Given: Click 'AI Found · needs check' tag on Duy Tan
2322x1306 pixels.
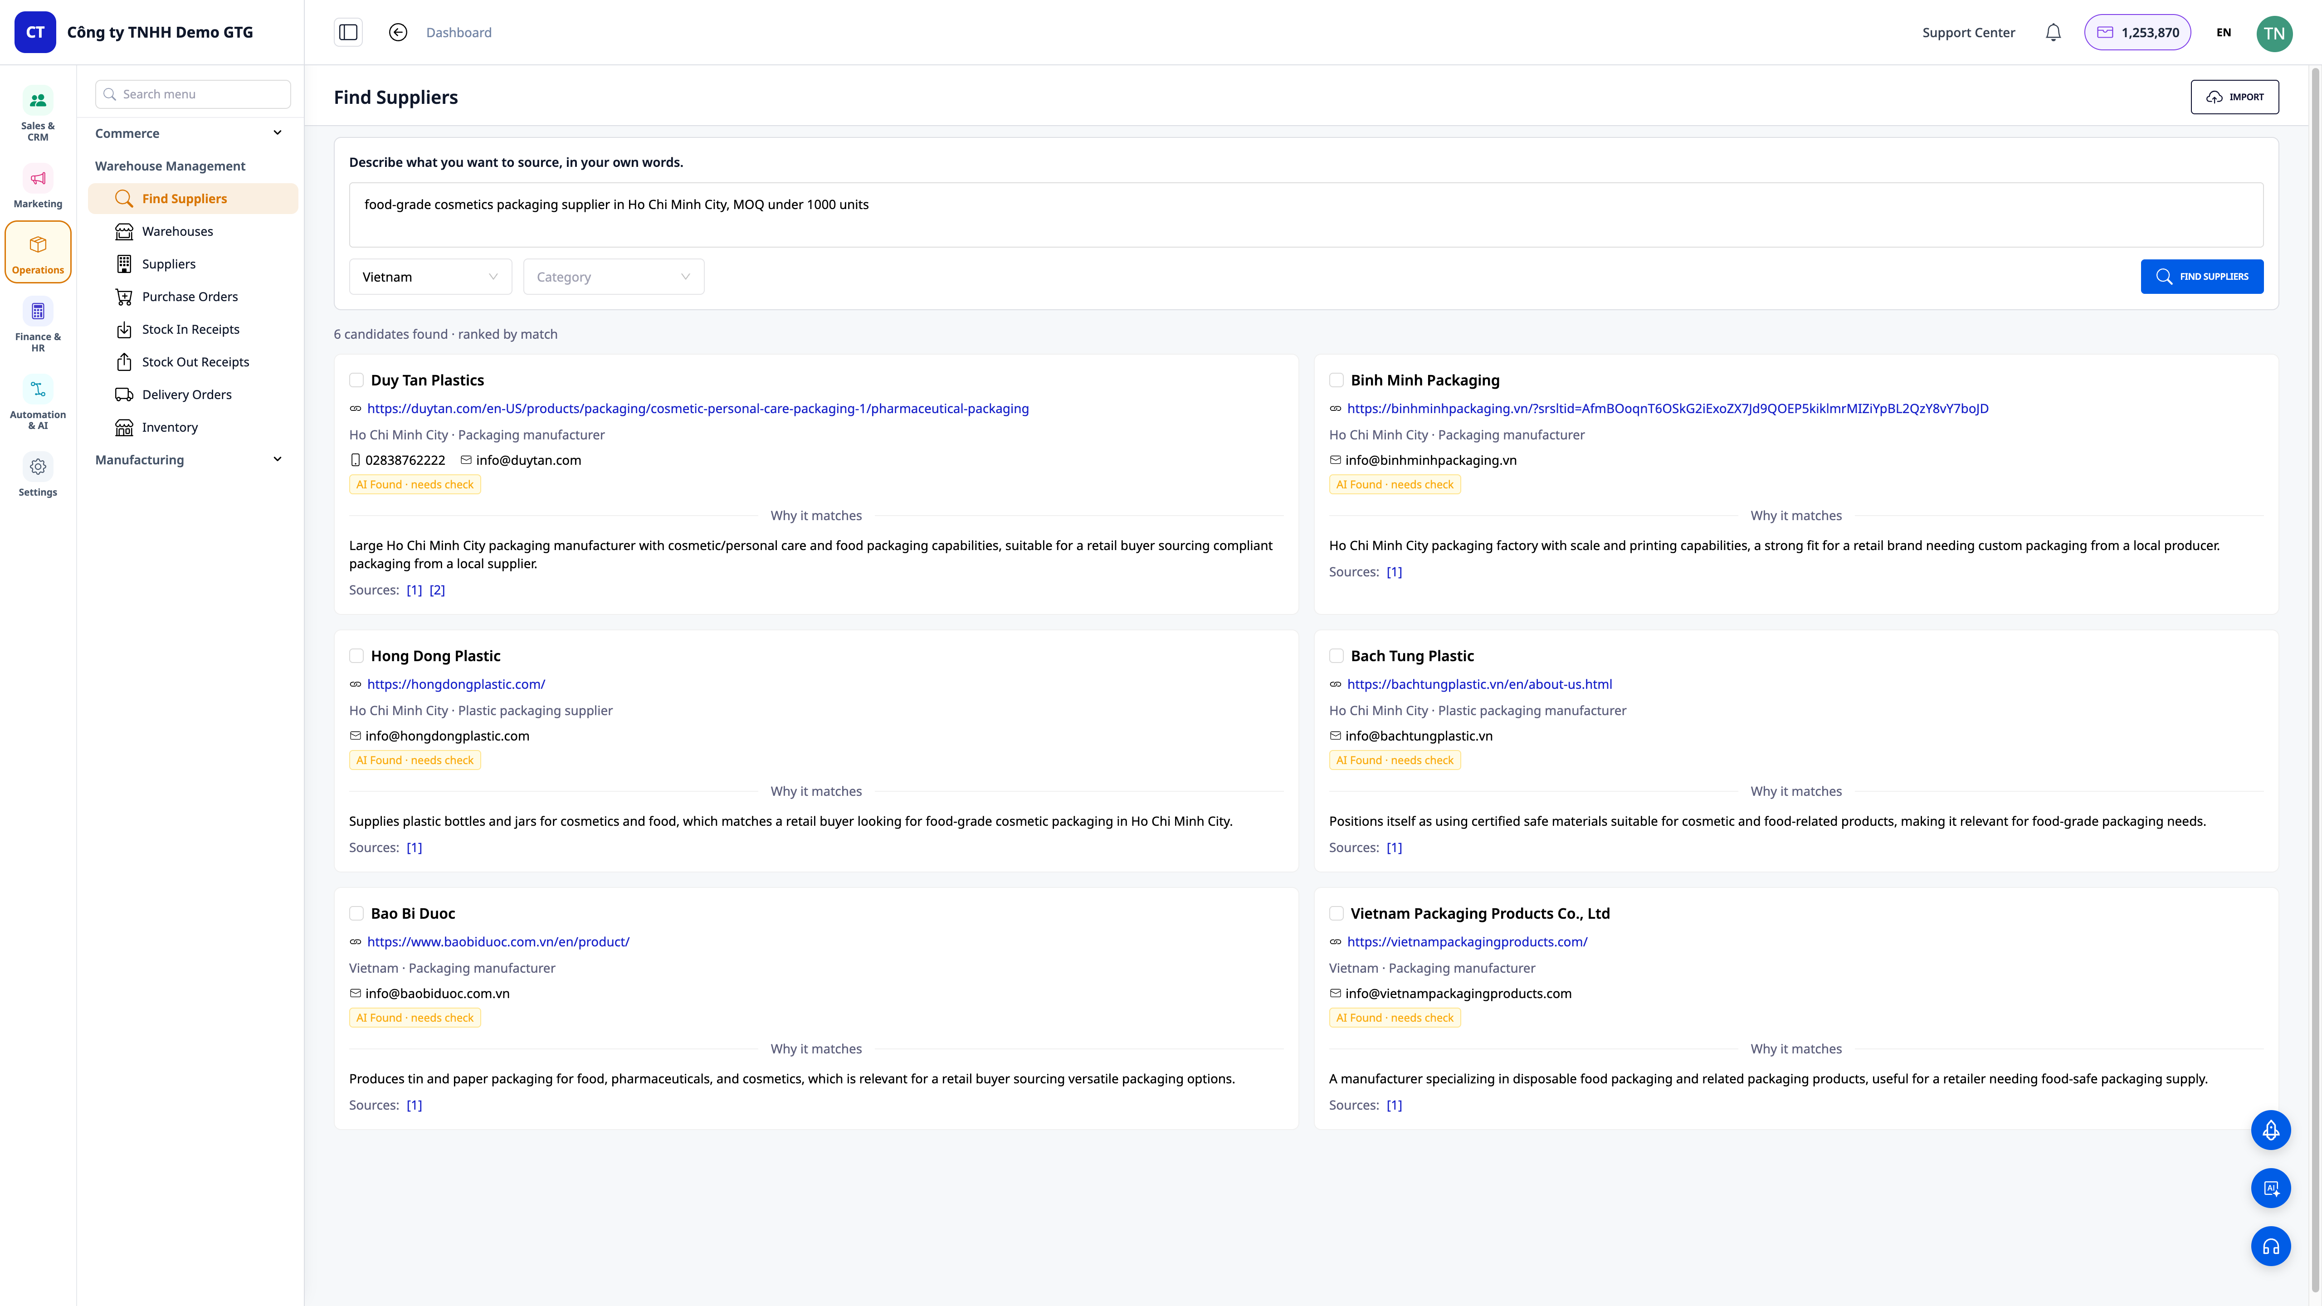Looking at the screenshot, I should click(415, 484).
